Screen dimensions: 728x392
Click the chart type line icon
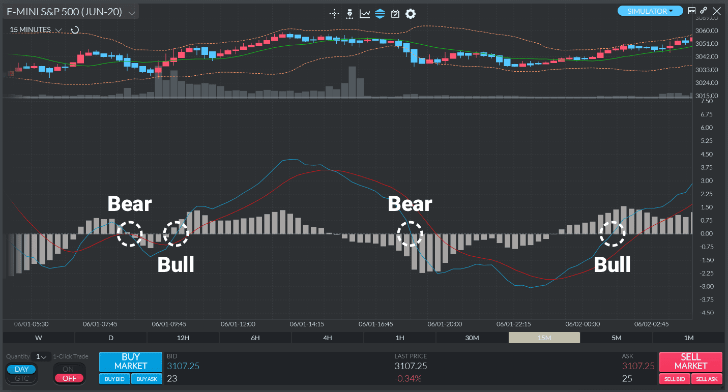coord(365,14)
